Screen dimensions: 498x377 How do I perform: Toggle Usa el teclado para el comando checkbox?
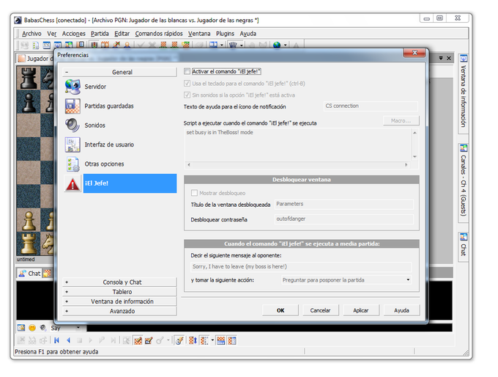pyautogui.click(x=187, y=84)
